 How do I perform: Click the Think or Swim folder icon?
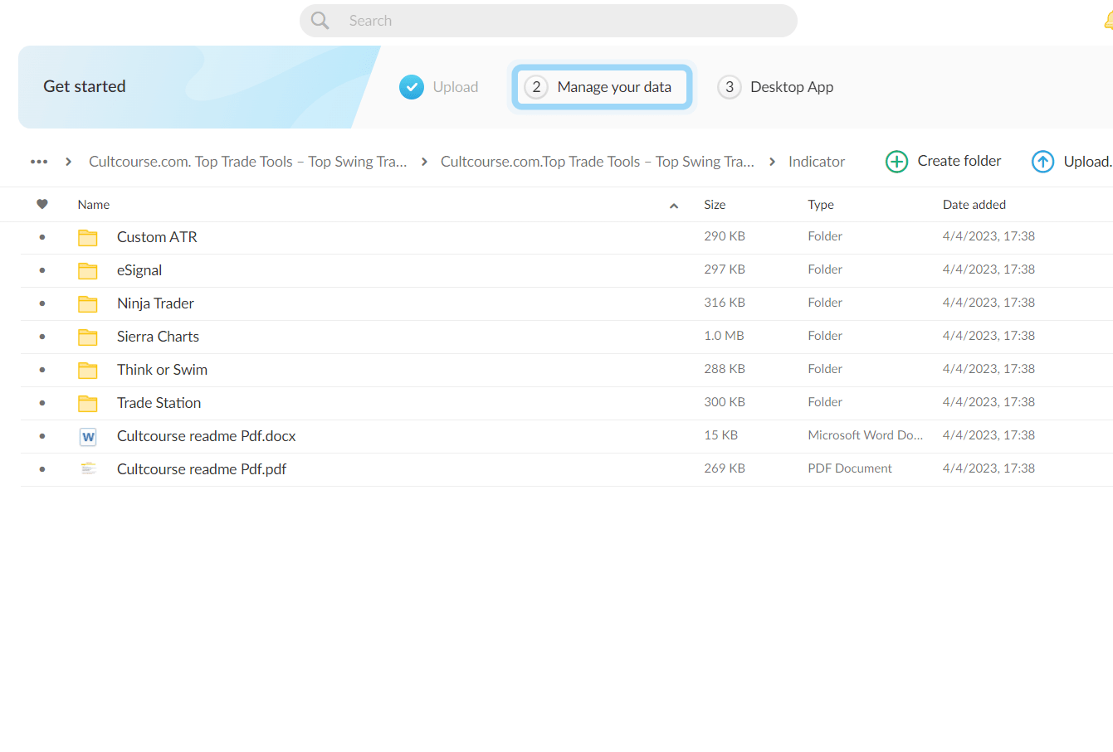pos(88,371)
